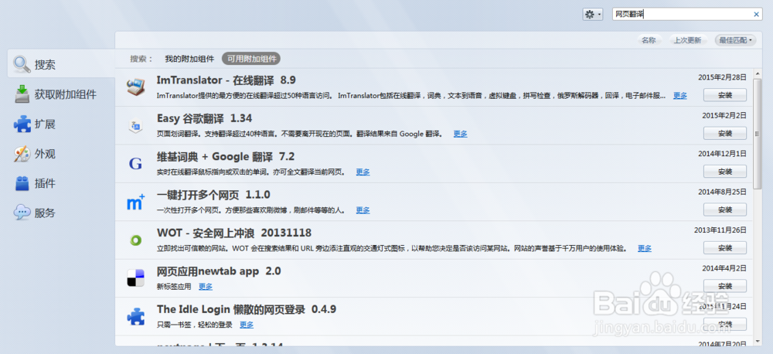Install Easy 谷歌翻译 add-on
This screenshot has width=773, height=354.
click(x=725, y=133)
